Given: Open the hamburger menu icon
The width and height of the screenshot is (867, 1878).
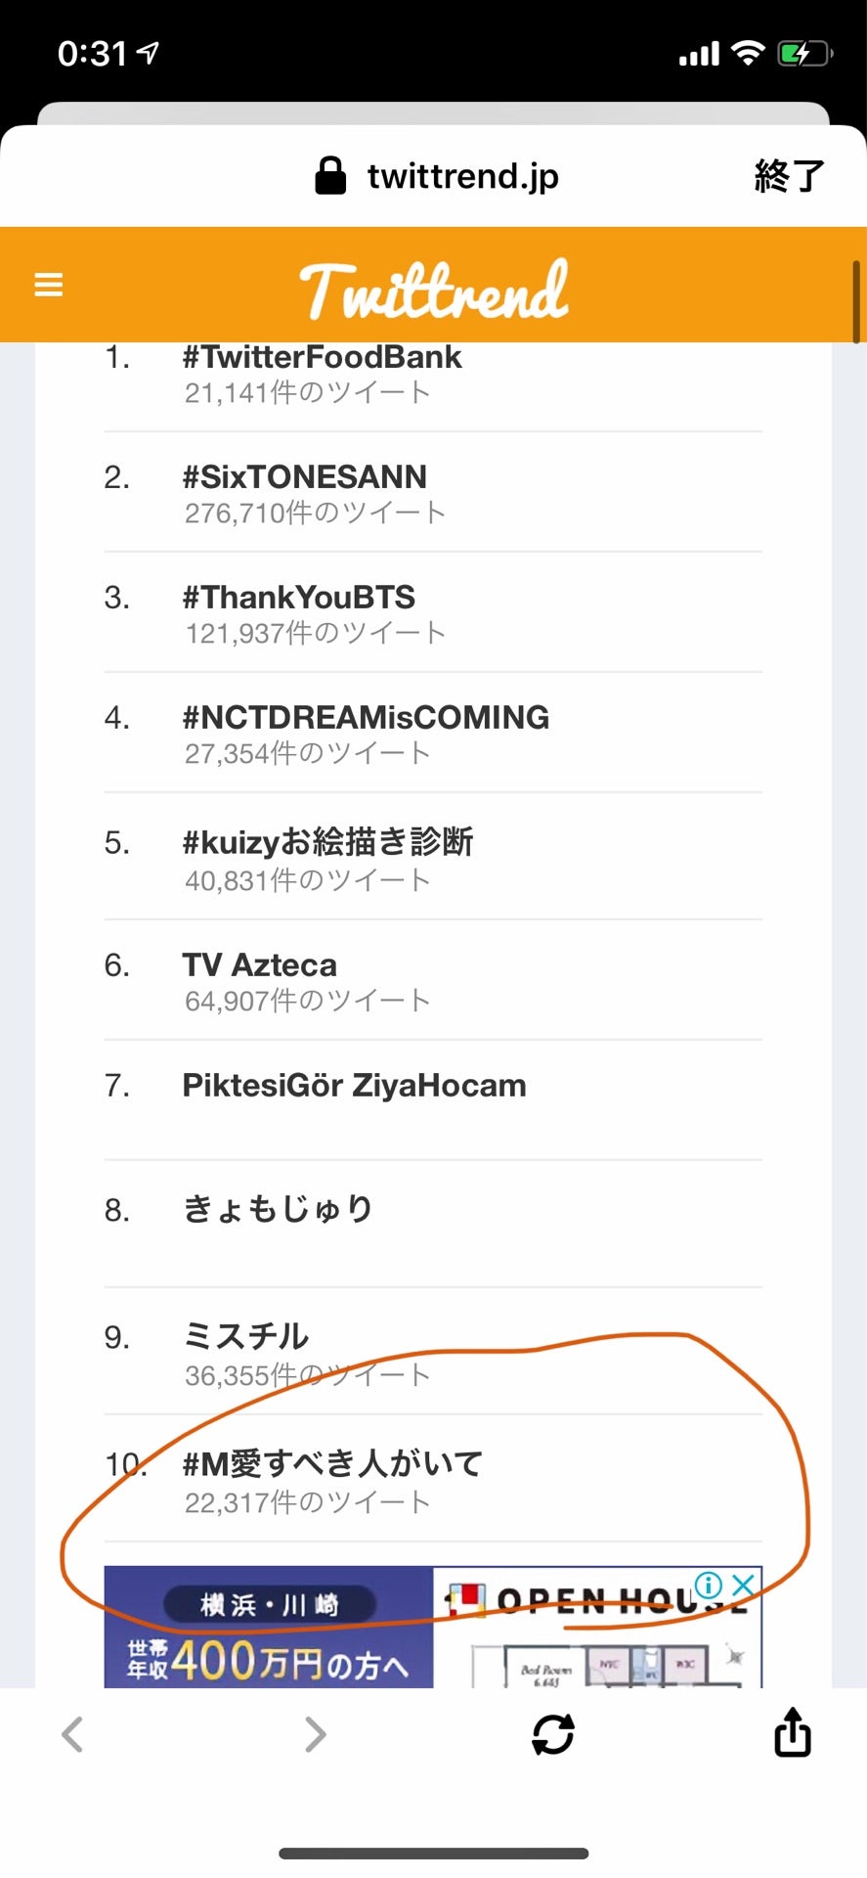Looking at the screenshot, I should tap(49, 285).
